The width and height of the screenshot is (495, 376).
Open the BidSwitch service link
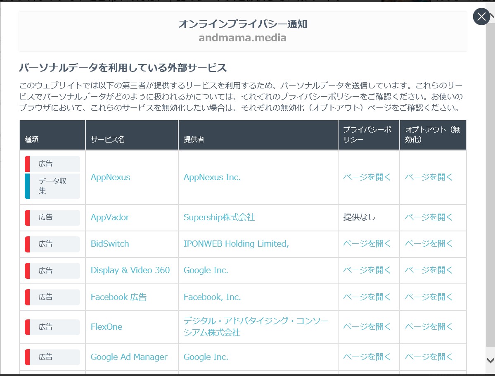point(110,244)
